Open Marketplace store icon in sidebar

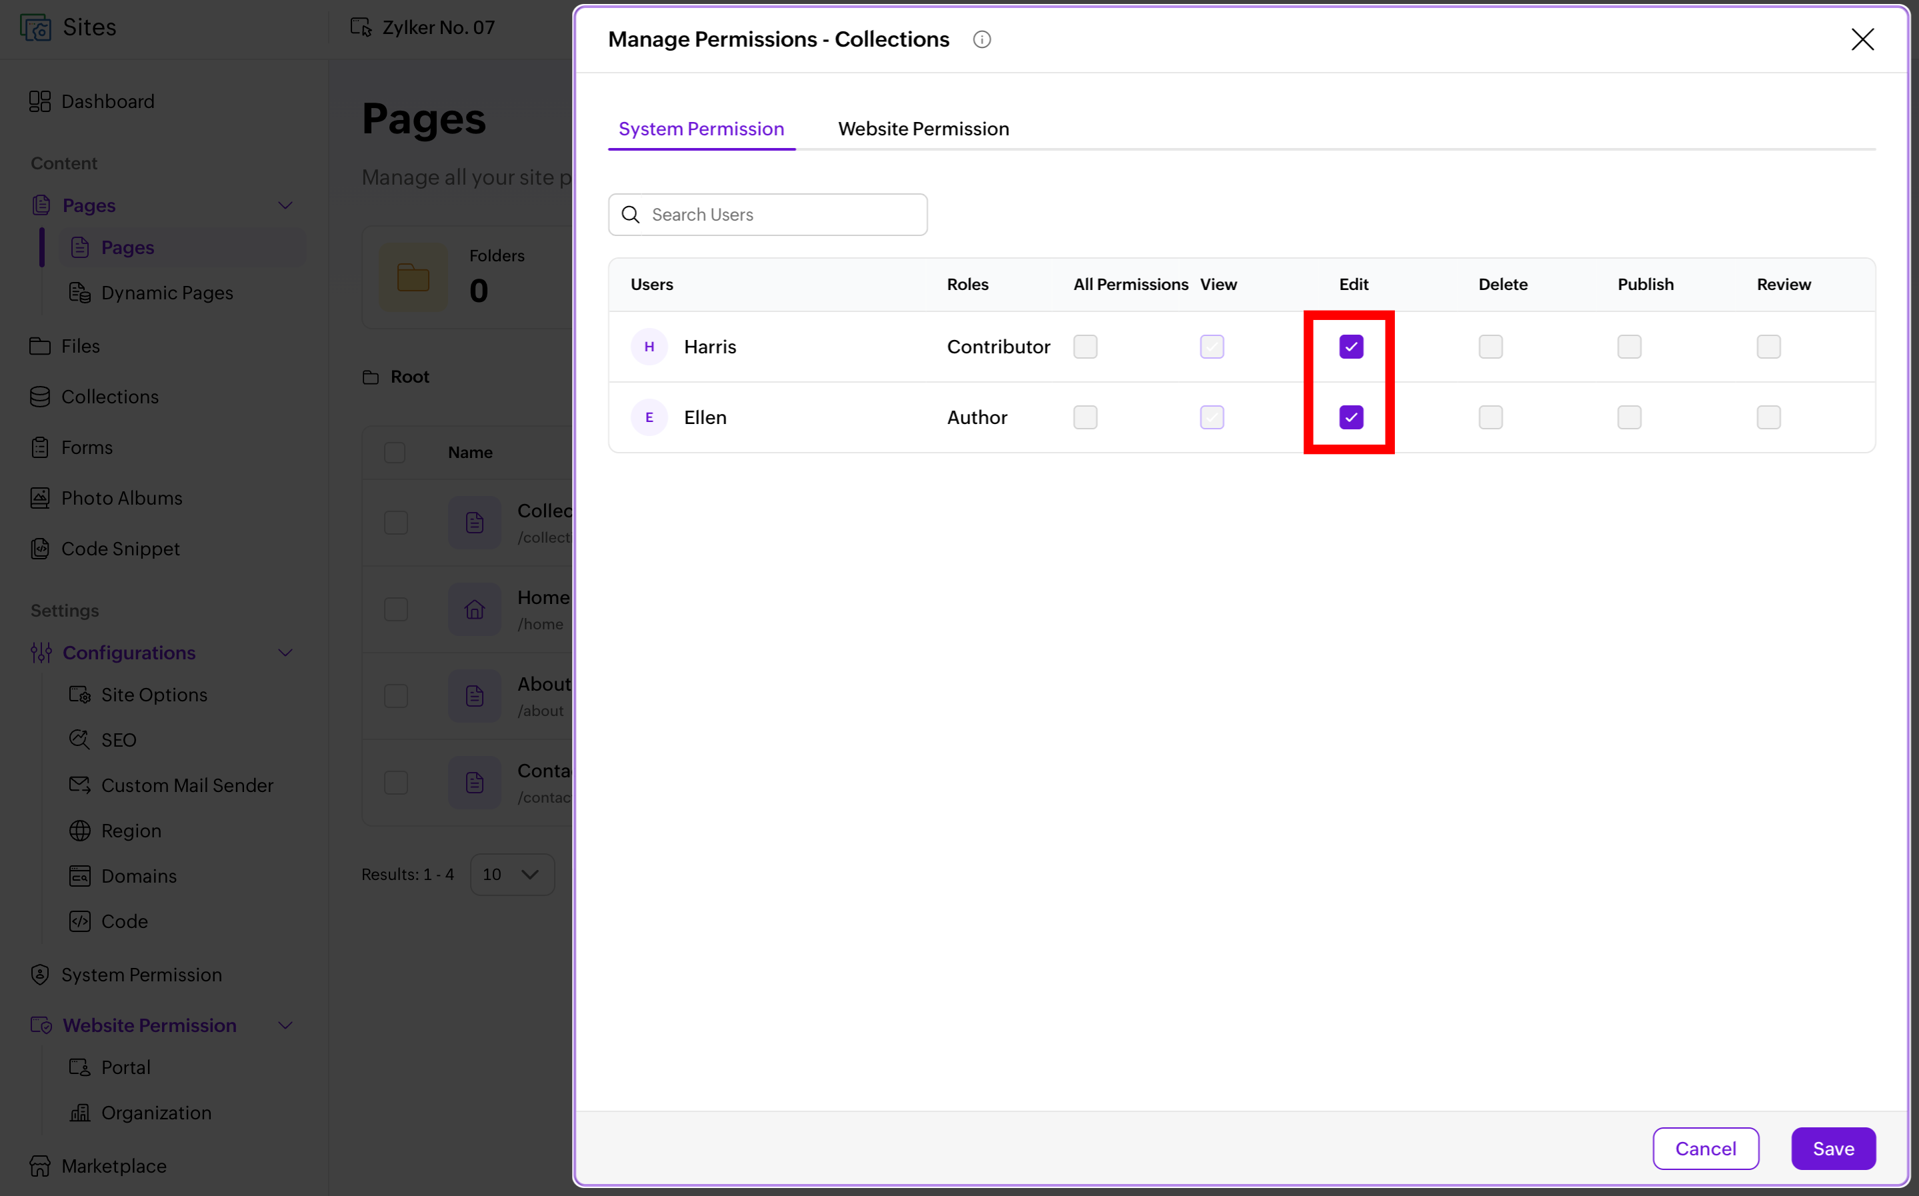[x=39, y=1165]
